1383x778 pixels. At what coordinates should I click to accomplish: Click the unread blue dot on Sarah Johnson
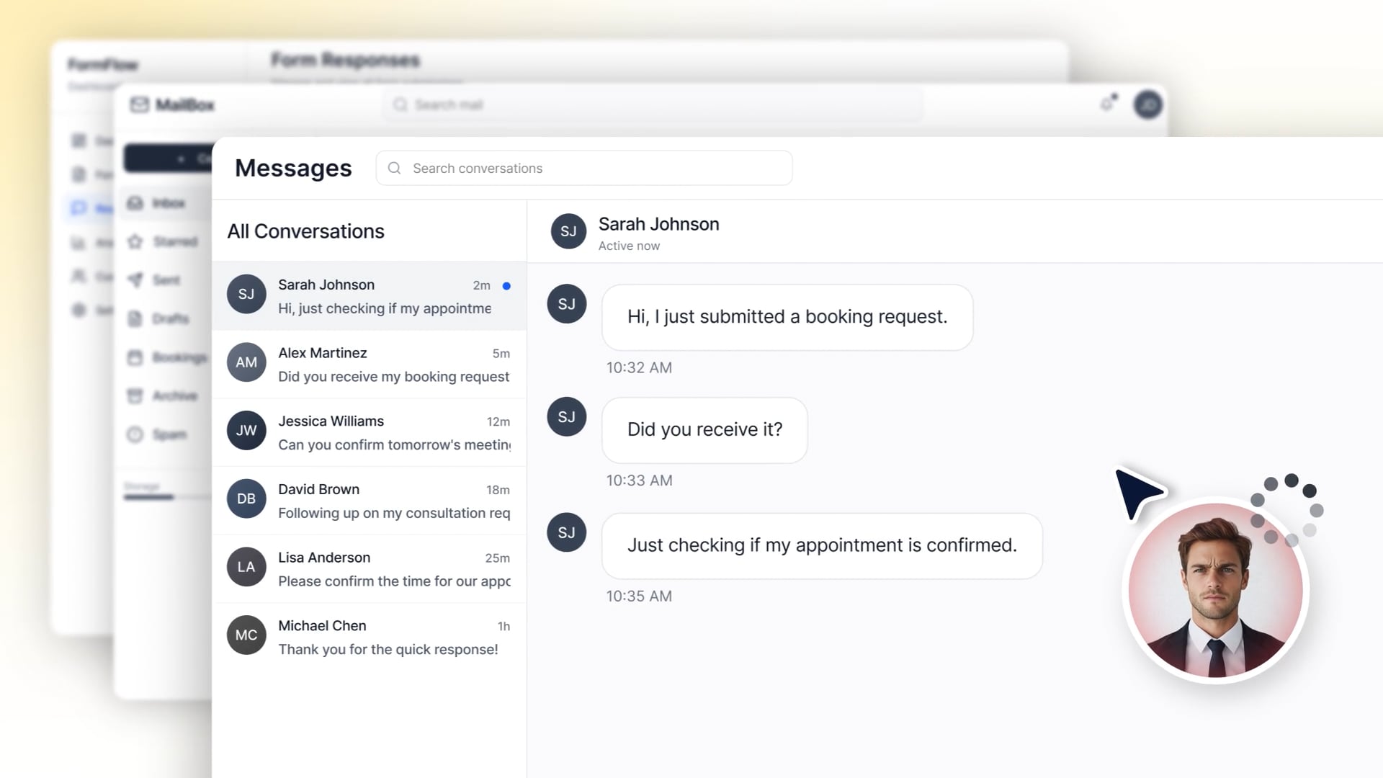[506, 286]
